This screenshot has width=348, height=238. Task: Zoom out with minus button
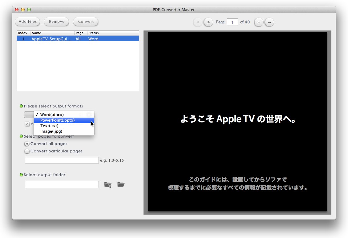(x=269, y=22)
